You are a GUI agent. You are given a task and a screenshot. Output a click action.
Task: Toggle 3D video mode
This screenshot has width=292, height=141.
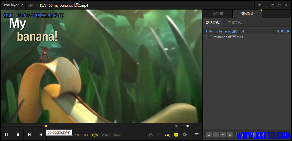(158, 135)
